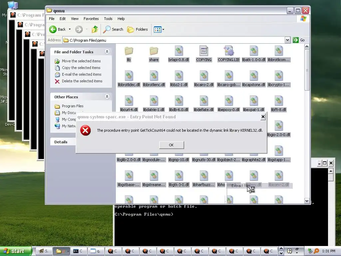
Task: Select libiconv-2.dll file icon
Action: 279,176
